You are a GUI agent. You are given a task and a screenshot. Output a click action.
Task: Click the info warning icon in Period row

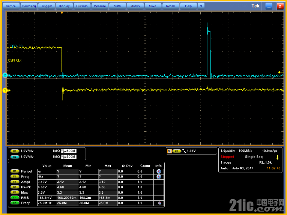pos(159,171)
